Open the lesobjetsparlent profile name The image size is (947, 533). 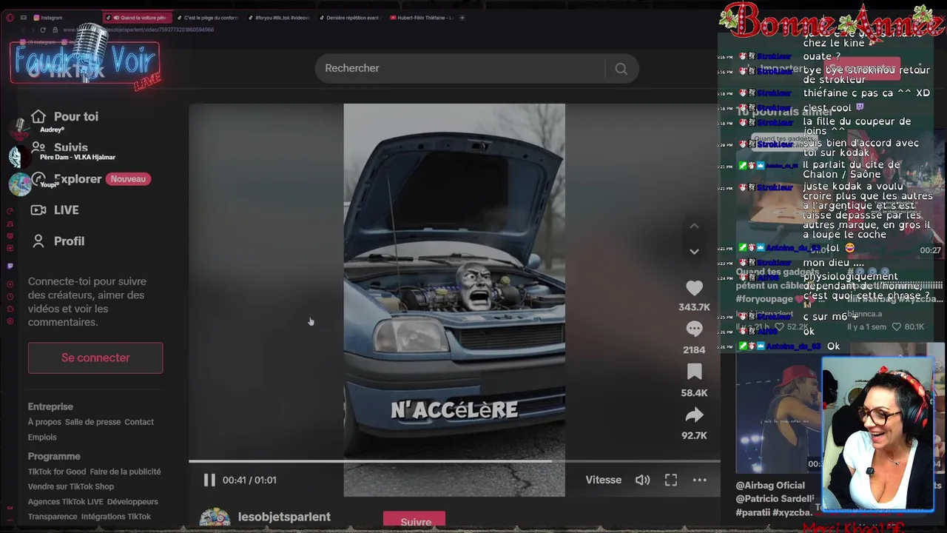tap(284, 517)
